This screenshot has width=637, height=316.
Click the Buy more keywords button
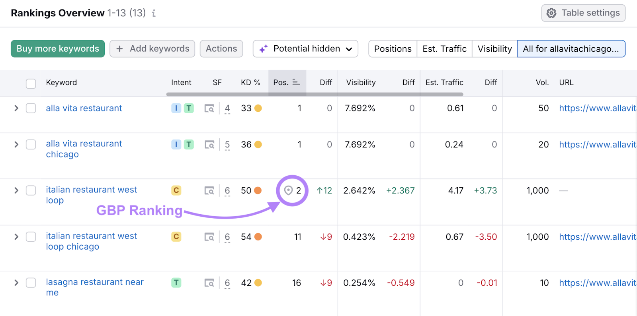(x=58, y=49)
